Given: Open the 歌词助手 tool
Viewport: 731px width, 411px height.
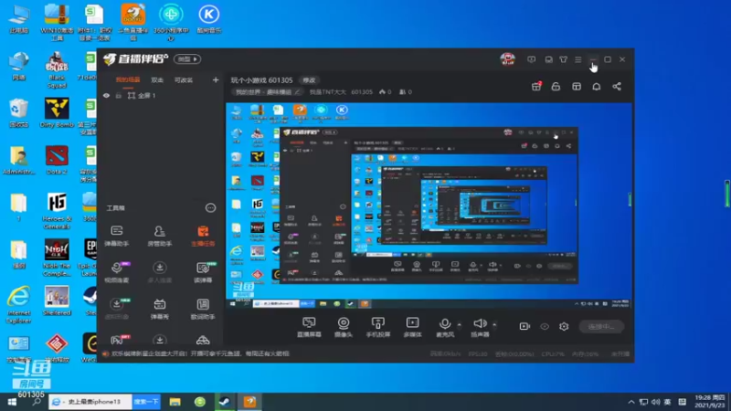Looking at the screenshot, I should [203, 309].
